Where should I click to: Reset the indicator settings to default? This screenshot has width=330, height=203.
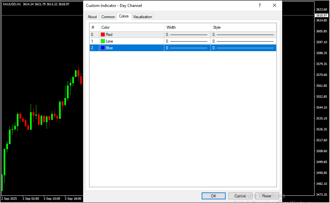[267, 196]
